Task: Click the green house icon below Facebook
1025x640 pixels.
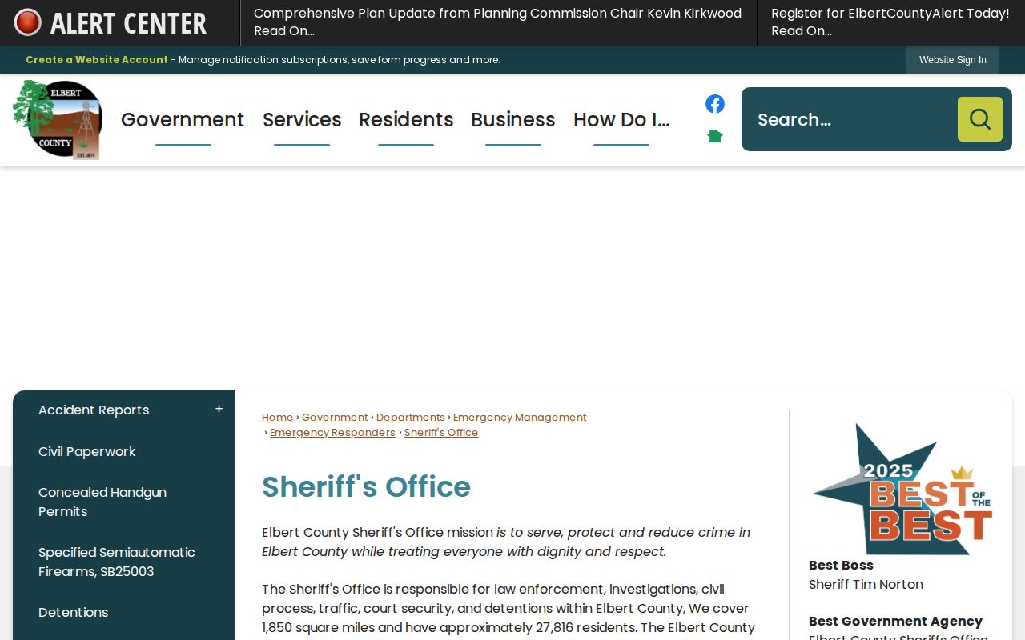Action: (x=715, y=136)
